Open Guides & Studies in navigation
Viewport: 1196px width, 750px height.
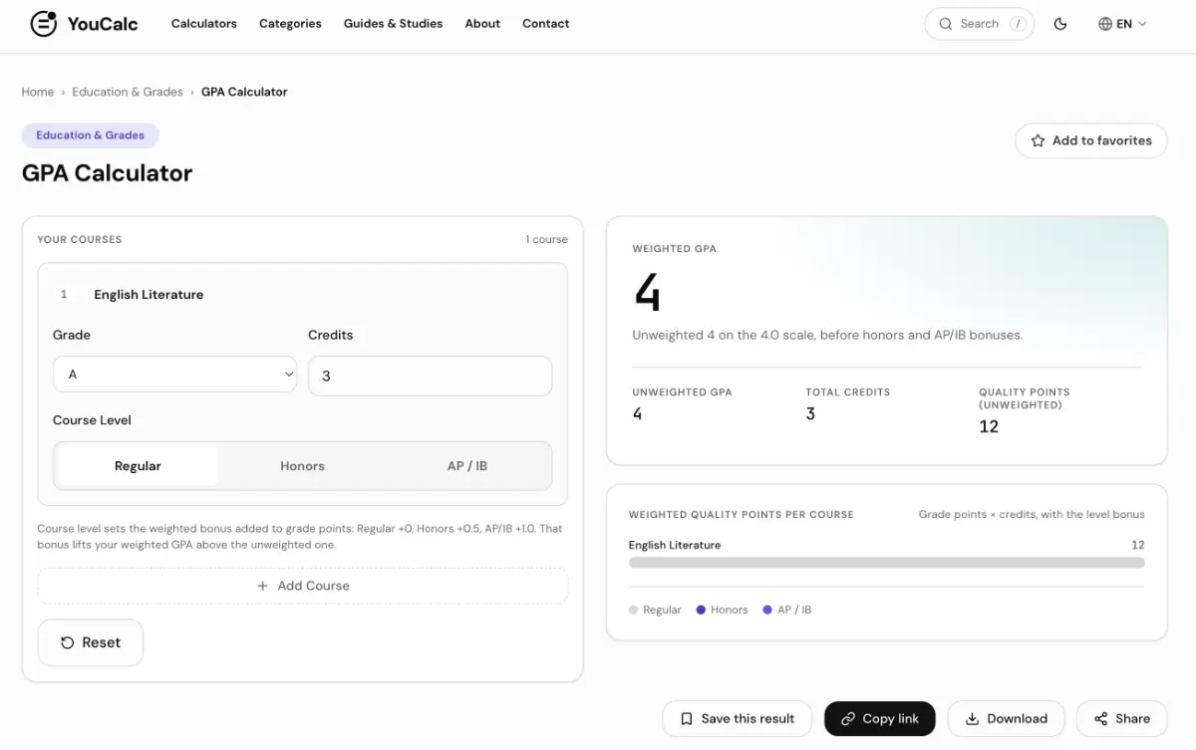[393, 24]
